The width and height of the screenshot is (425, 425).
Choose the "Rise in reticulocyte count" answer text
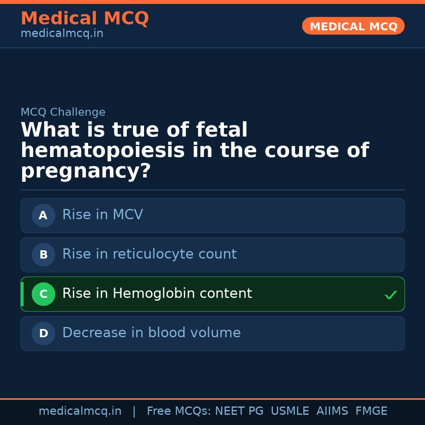click(x=149, y=254)
